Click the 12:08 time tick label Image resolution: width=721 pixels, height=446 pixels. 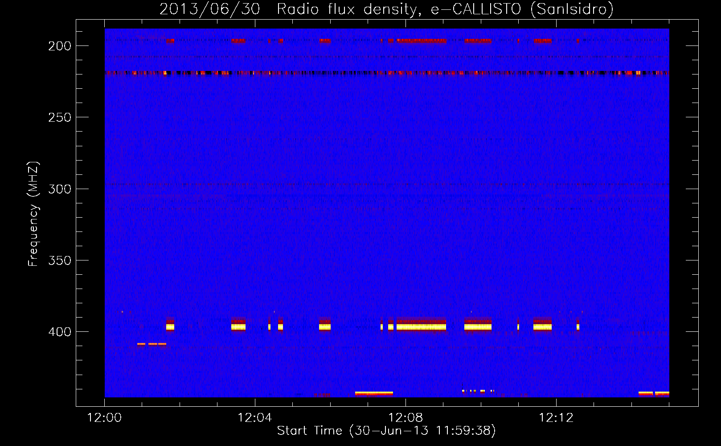tap(406, 418)
